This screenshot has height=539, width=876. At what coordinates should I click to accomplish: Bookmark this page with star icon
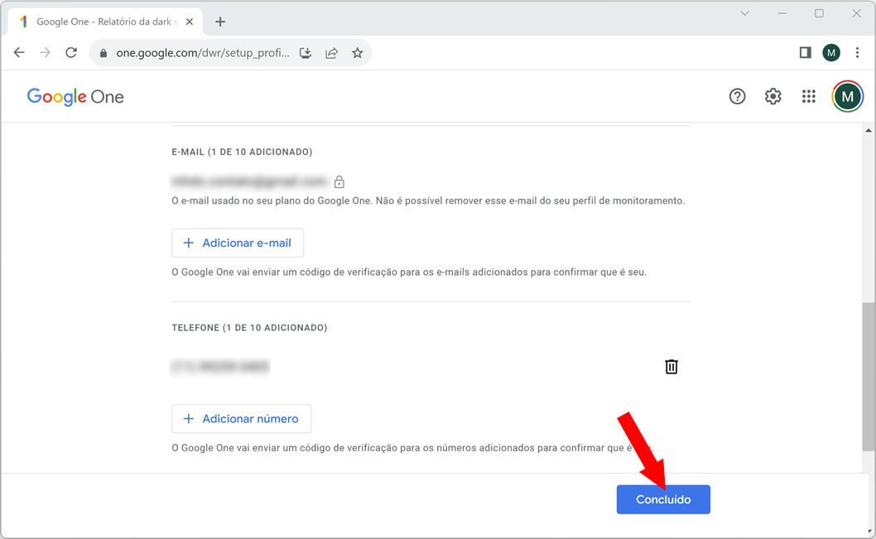click(x=357, y=53)
